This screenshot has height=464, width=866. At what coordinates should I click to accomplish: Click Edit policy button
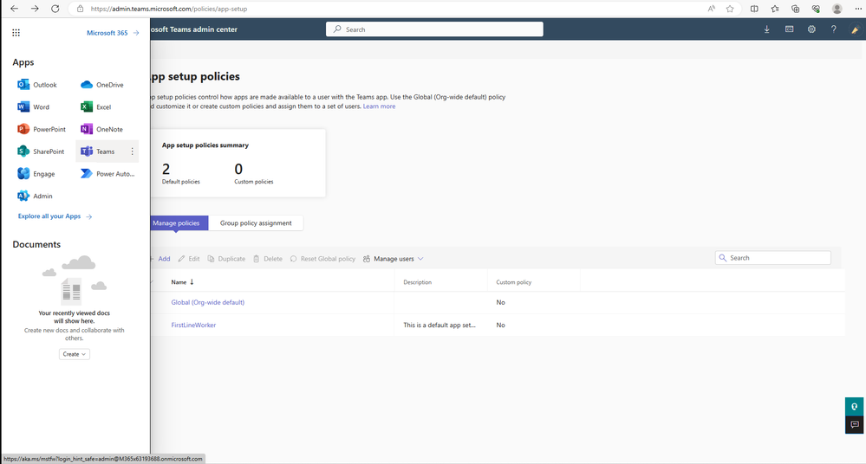(x=188, y=259)
